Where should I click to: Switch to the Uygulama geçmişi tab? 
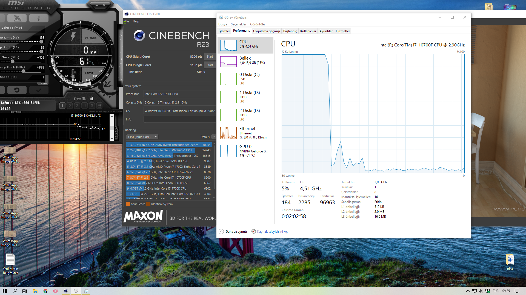266,31
